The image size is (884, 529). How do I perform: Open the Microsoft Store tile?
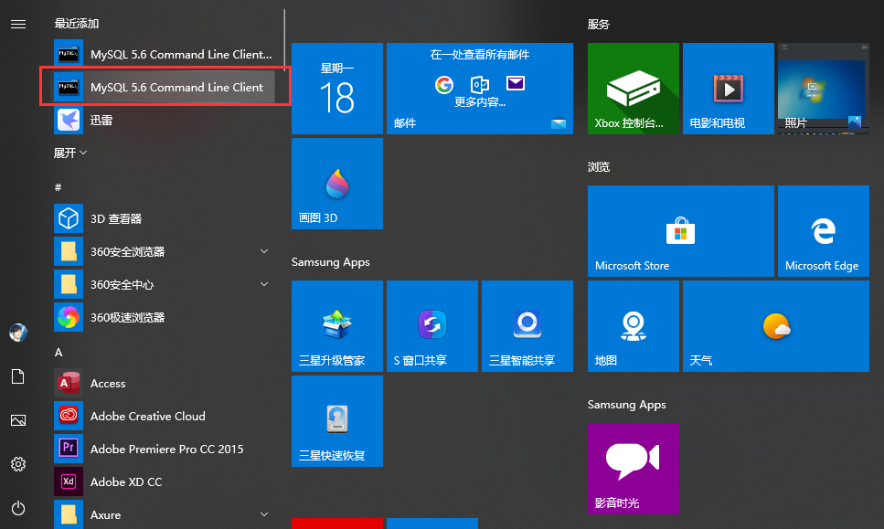(680, 231)
